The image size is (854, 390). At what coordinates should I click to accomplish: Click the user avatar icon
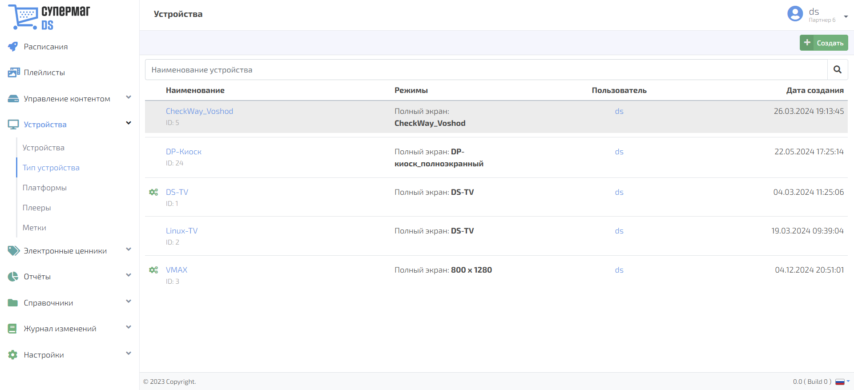point(795,14)
